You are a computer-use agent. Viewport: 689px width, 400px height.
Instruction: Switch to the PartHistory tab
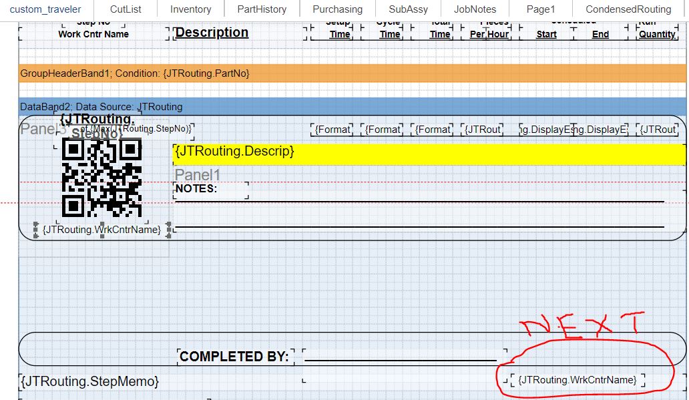point(262,9)
